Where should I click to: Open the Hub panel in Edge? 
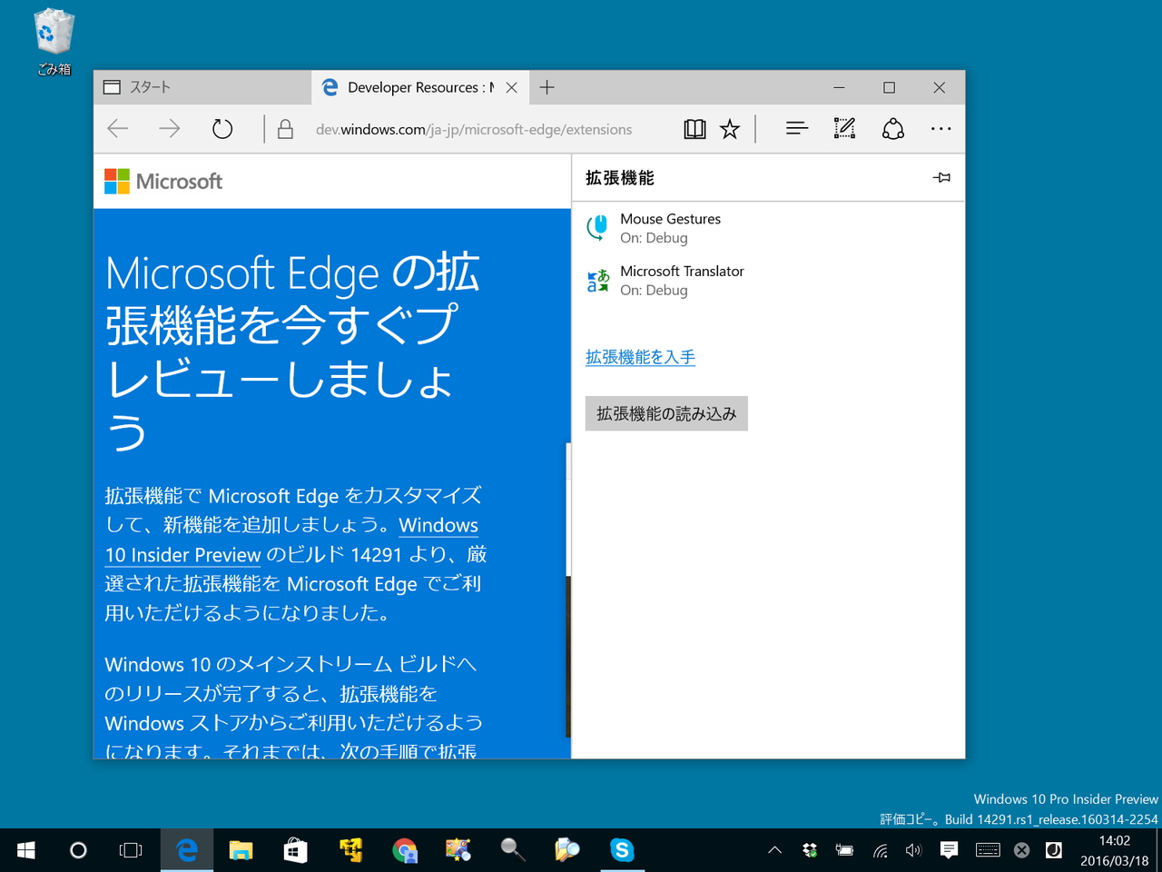pos(796,128)
